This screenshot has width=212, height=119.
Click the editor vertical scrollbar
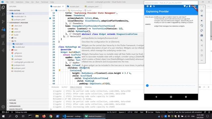(211, 30)
